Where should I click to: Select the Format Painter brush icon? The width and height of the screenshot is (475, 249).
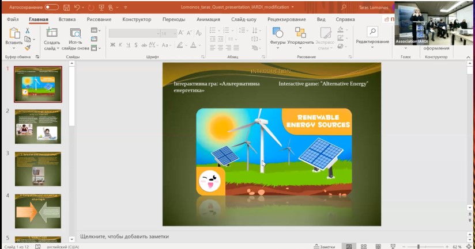click(x=28, y=48)
